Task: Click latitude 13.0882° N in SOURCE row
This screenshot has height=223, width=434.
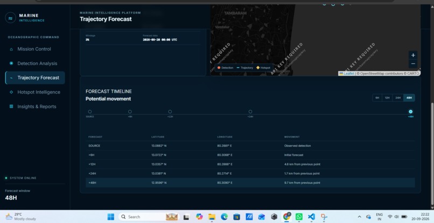Action: coord(159,146)
